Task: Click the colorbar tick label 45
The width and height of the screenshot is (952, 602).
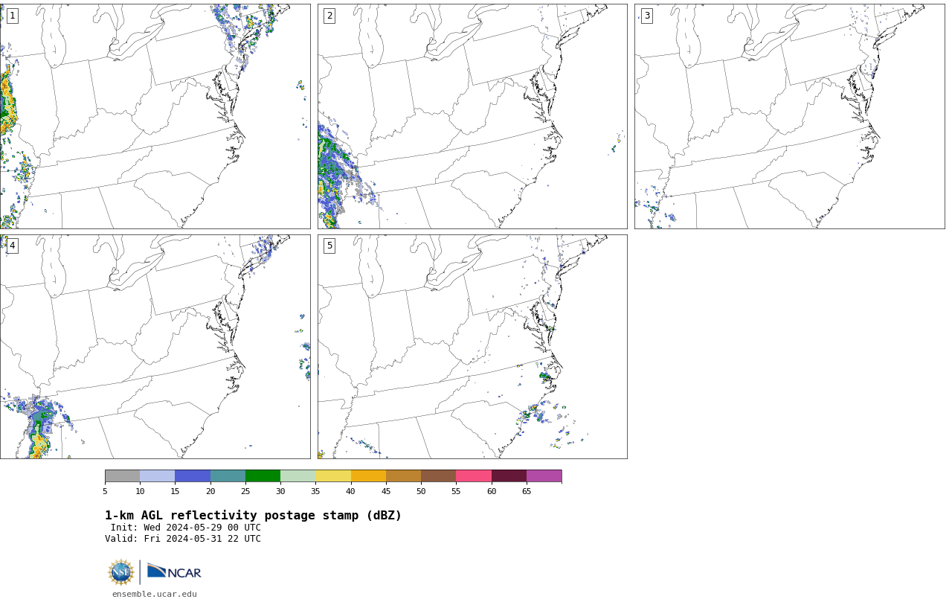Action: 386,491
